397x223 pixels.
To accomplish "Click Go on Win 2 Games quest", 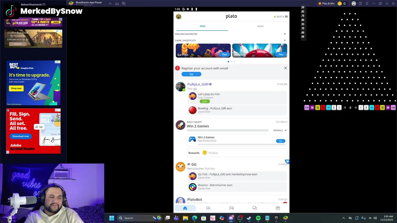I will (x=280, y=141).
